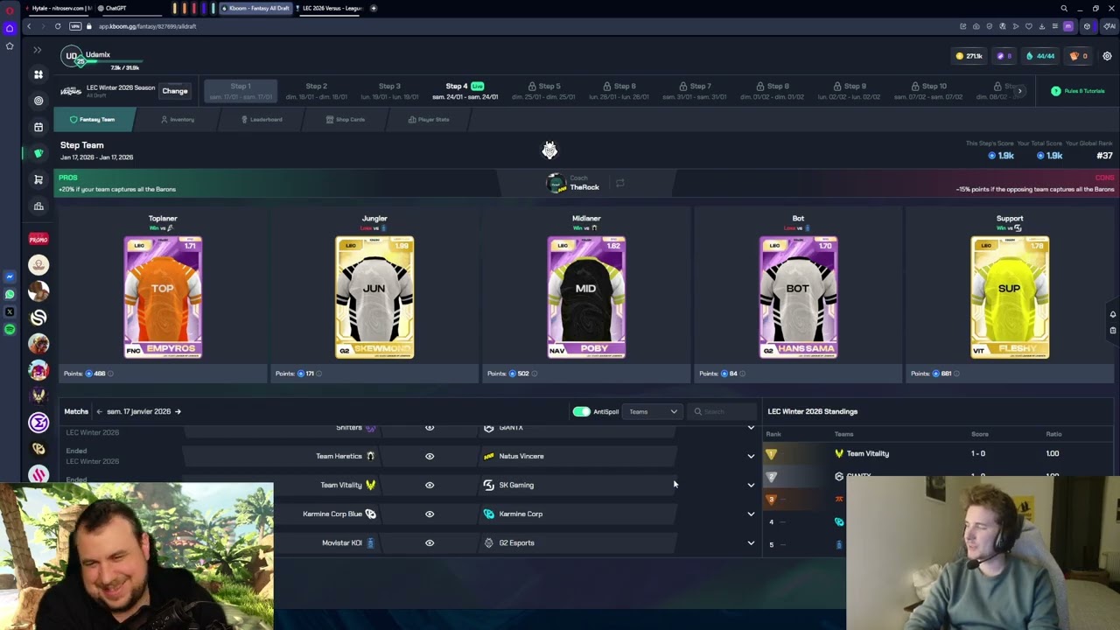Open Messenger in the Opera sidebar
The image size is (1120, 630).
10,276
